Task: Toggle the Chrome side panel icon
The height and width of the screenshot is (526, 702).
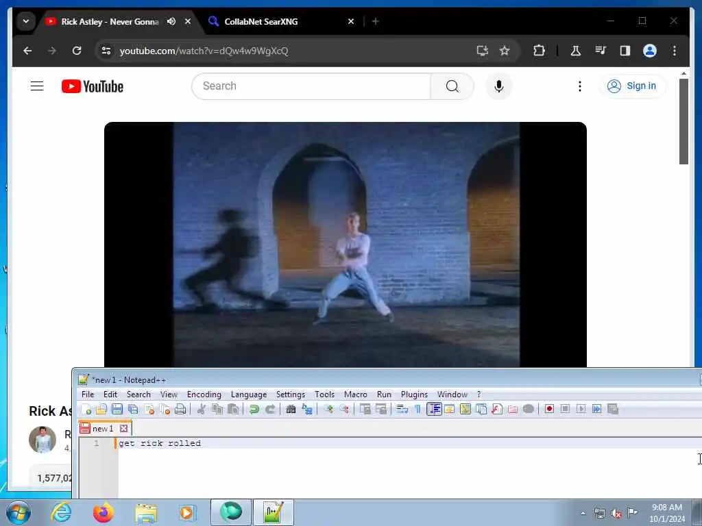Action: click(625, 51)
